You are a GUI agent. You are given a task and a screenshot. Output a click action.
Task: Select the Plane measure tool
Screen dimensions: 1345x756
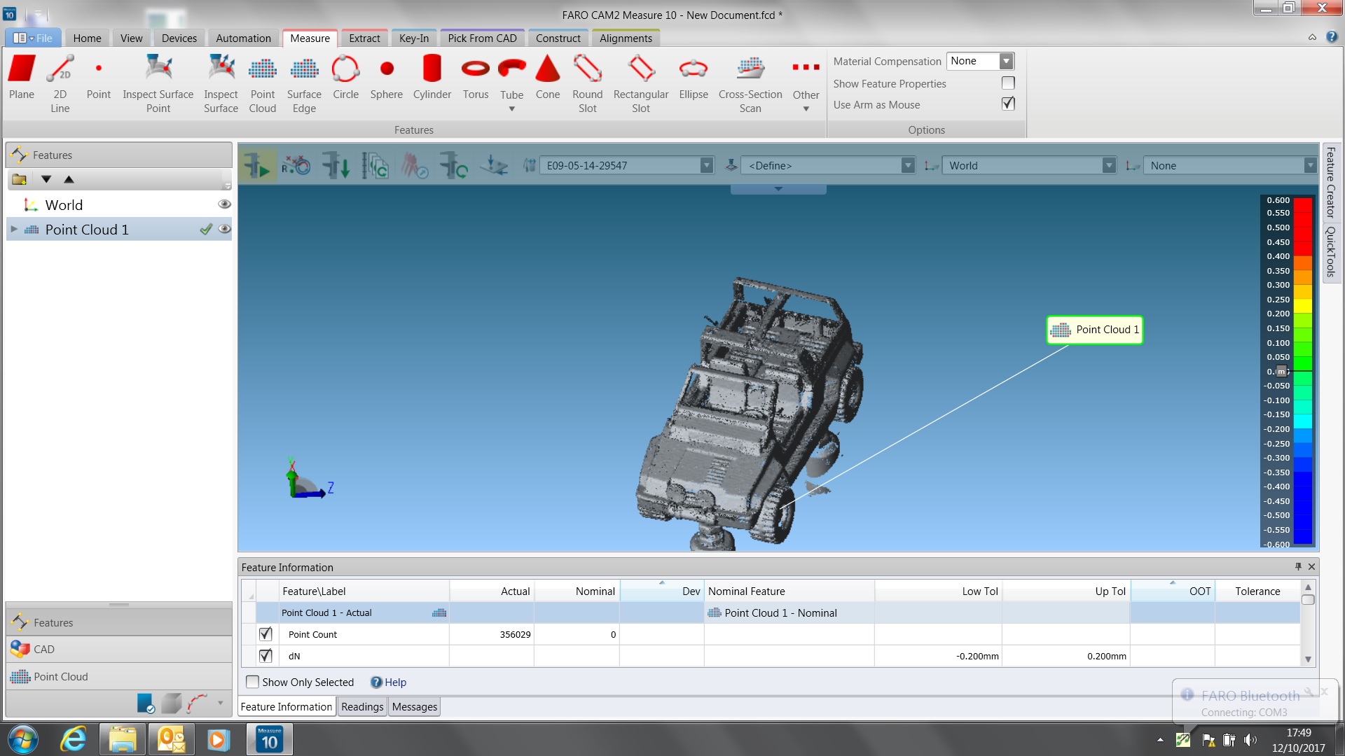coord(22,78)
